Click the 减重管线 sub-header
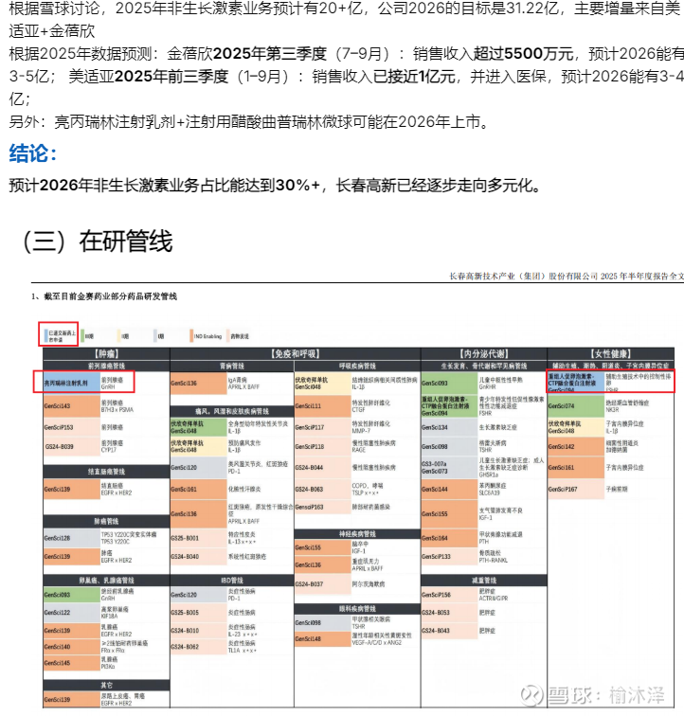 484,581
